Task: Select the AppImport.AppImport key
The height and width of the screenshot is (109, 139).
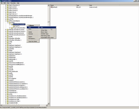Action: coord(15,52)
